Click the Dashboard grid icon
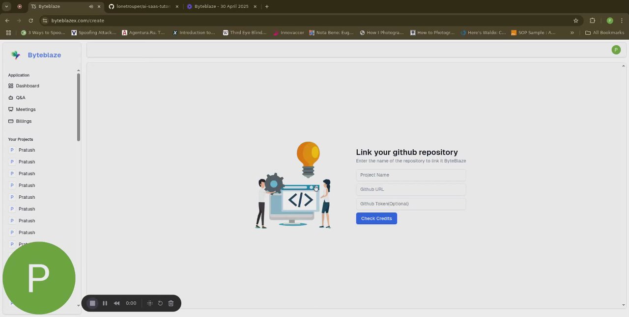 (x=11, y=86)
